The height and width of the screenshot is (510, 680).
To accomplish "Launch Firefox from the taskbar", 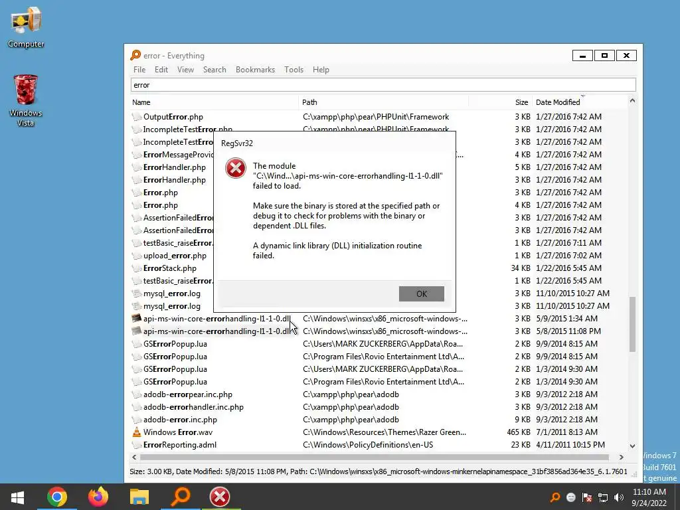I will click(x=98, y=497).
